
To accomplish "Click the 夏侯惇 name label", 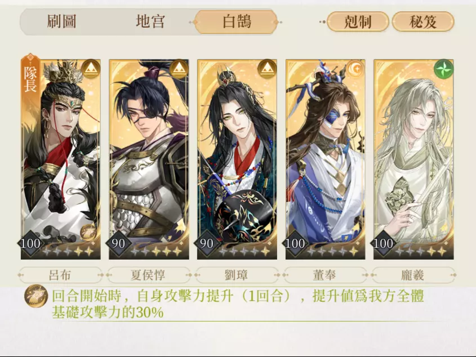I will pyautogui.click(x=148, y=275).
